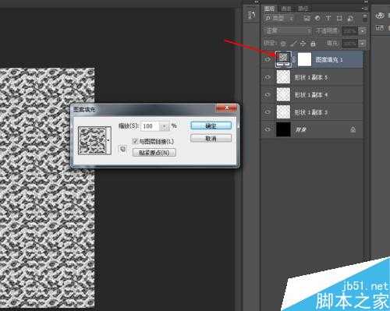Toggle the mask link icon on pattern layer
390x311 pixels.
click(x=294, y=59)
